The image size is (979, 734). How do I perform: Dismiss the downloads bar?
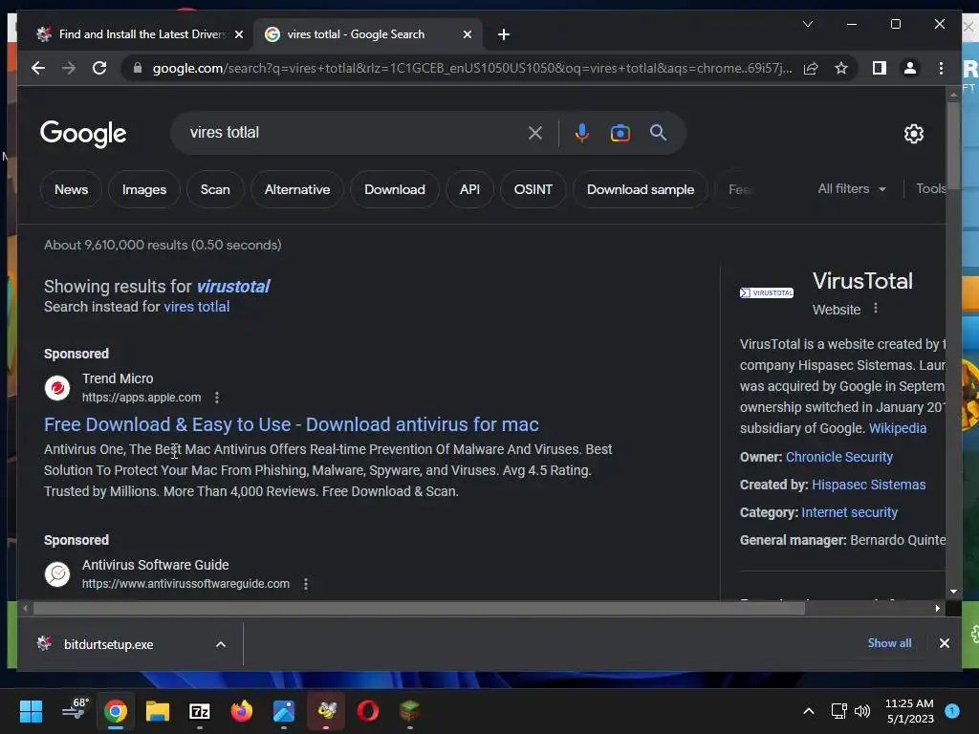[944, 643]
